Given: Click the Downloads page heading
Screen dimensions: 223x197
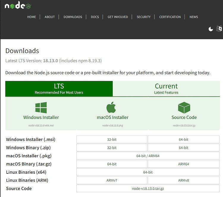Looking at the screenshot, I should pos(22,51).
